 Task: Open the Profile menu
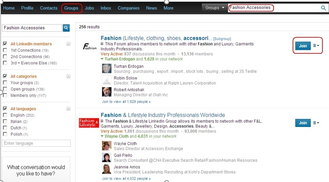(27, 8)
